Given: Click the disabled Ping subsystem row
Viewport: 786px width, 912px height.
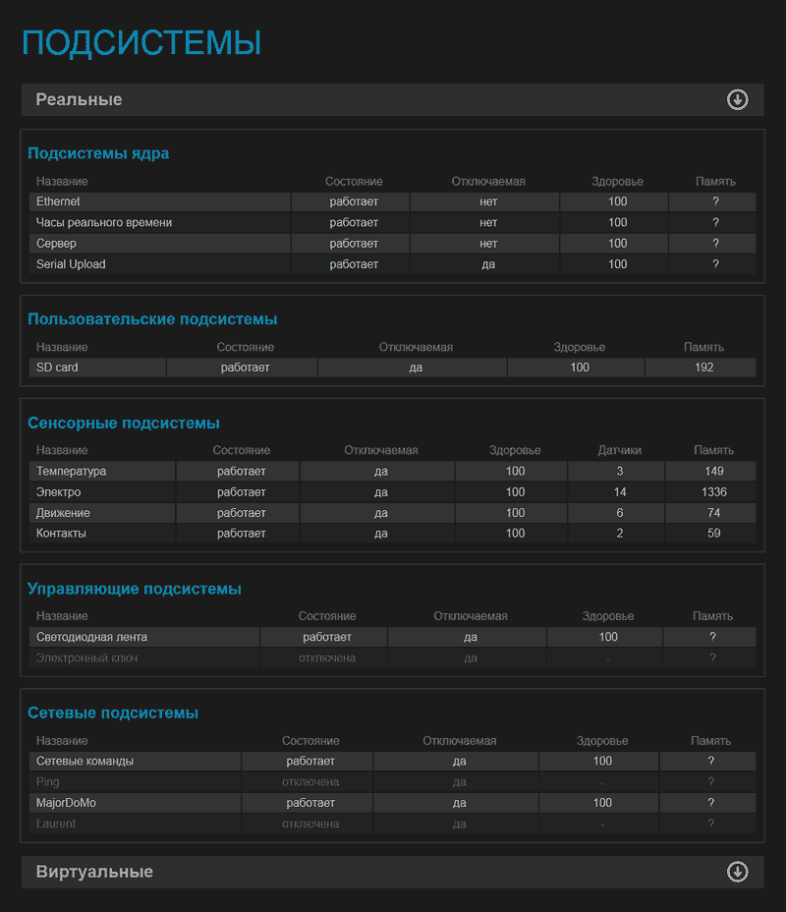Looking at the screenshot, I should (x=48, y=782).
